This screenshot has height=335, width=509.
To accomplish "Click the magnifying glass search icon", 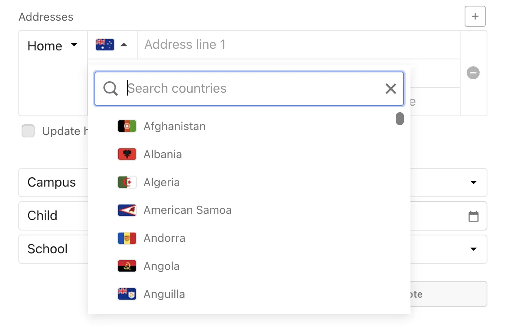I will coord(110,88).
